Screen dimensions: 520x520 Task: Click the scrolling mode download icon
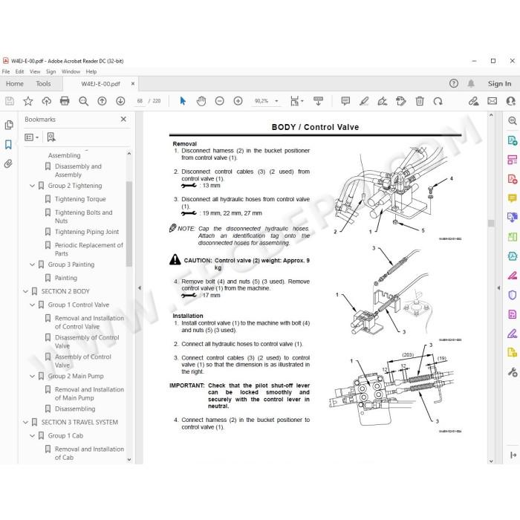click(x=318, y=101)
